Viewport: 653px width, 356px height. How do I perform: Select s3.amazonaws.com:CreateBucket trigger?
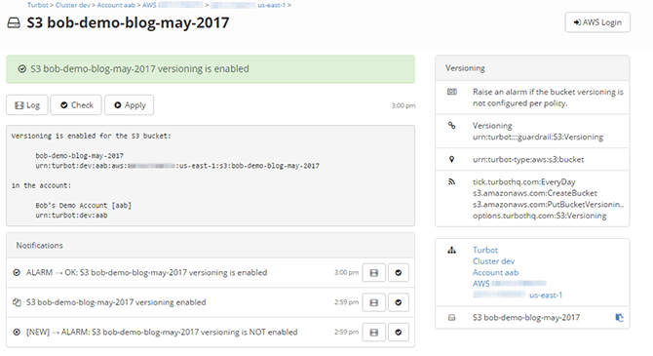point(535,193)
